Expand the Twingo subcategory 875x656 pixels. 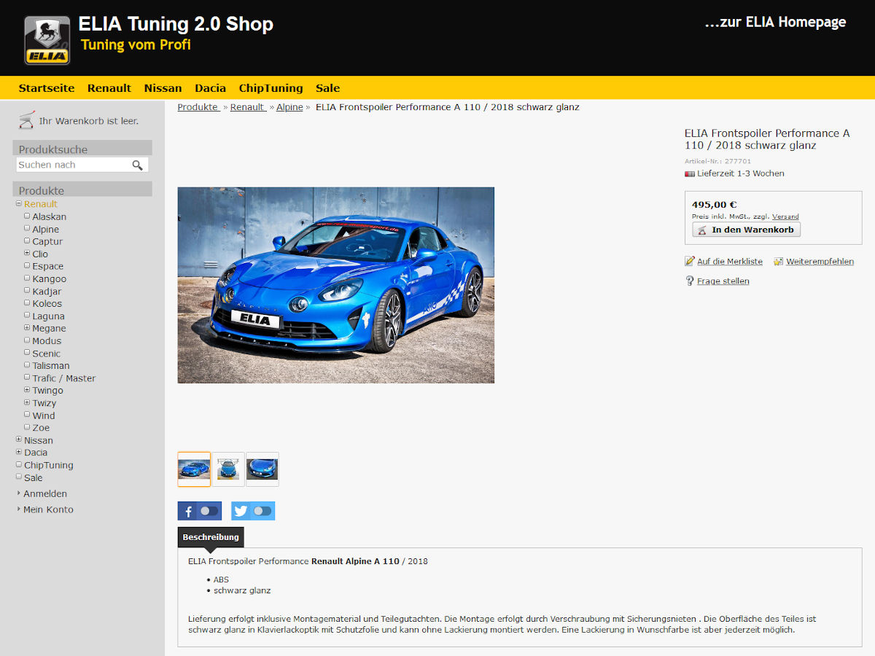click(27, 390)
